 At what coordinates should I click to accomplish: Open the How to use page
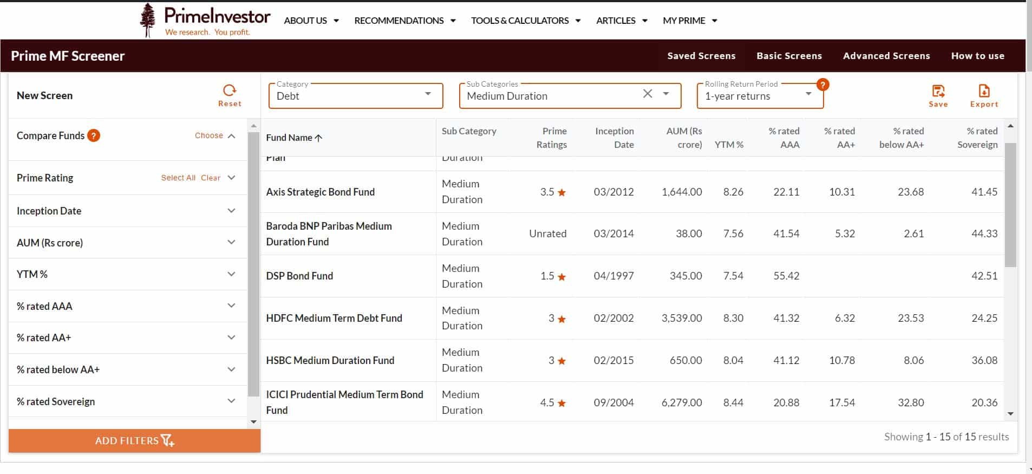(x=978, y=56)
